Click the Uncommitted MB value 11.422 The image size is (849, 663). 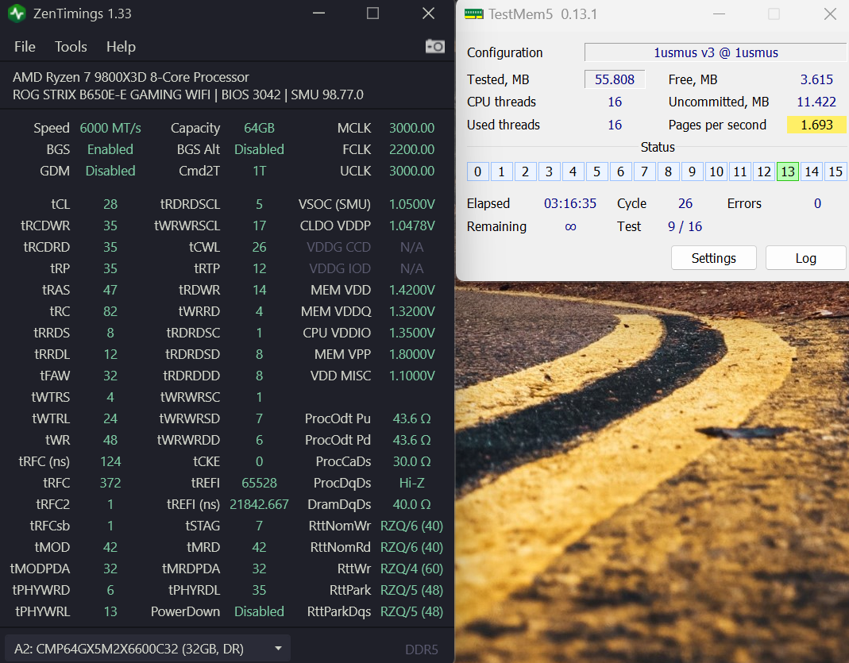click(x=816, y=102)
